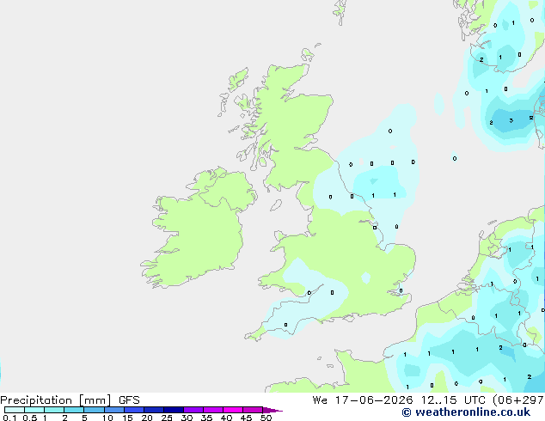Select the 5 to 10 mm legend swatch
The image size is (545, 421).
point(94,410)
